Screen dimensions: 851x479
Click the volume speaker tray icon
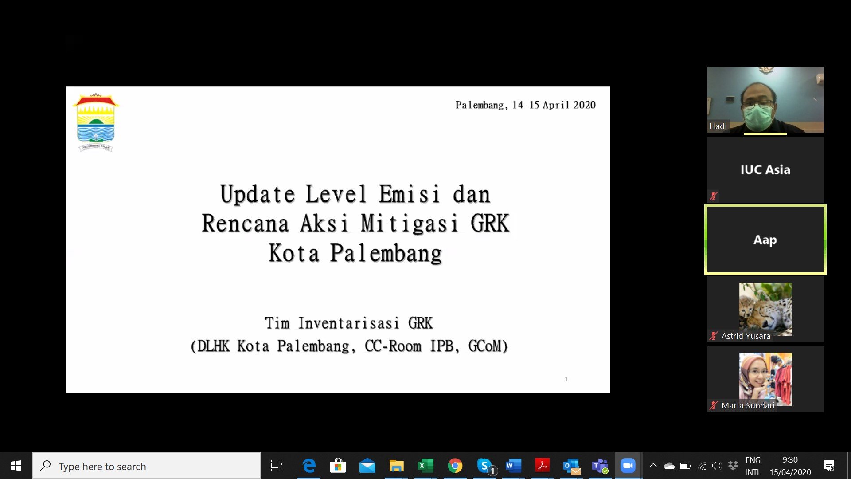(716, 466)
